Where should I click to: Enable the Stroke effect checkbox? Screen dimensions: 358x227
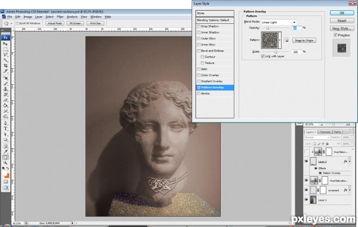coord(199,94)
